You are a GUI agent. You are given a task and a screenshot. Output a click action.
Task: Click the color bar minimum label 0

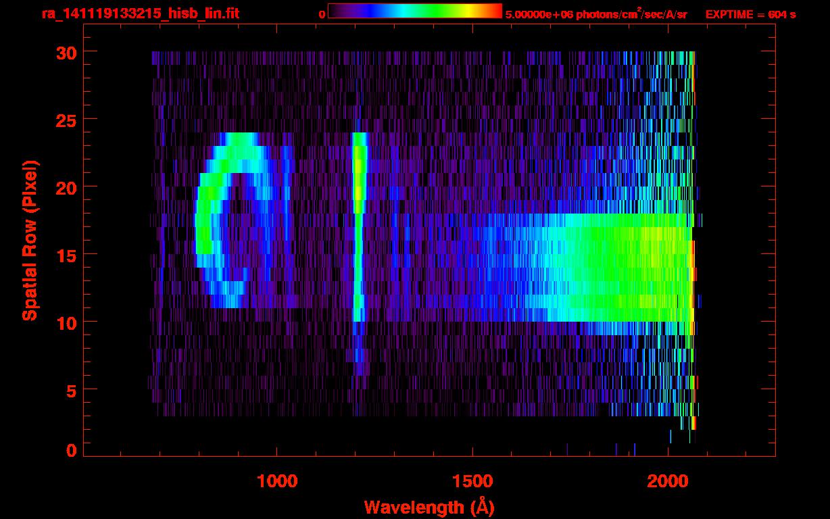pos(322,14)
